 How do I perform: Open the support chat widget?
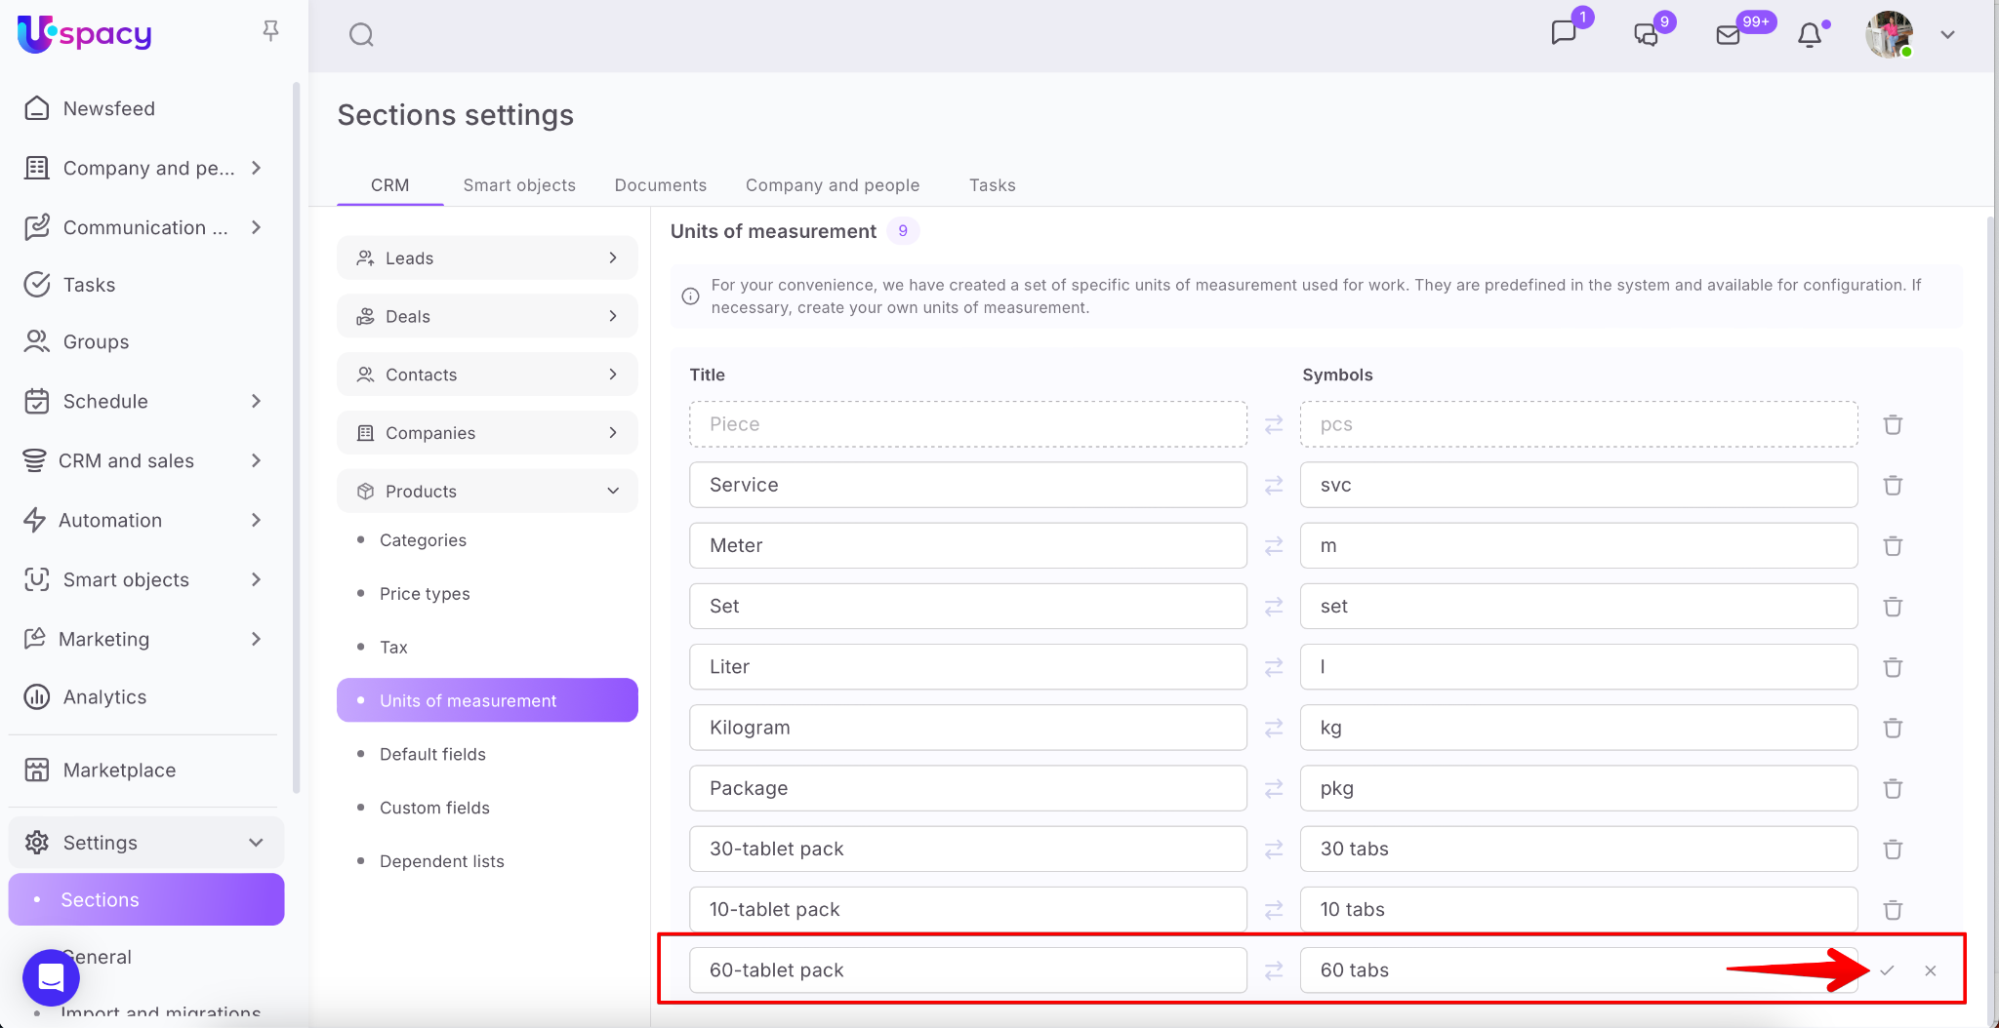(51, 976)
